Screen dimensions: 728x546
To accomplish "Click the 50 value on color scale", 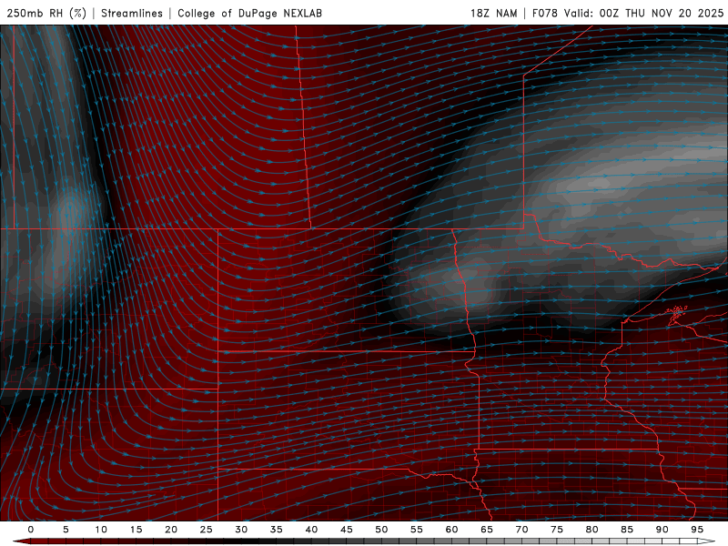I will click(x=381, y=530).
